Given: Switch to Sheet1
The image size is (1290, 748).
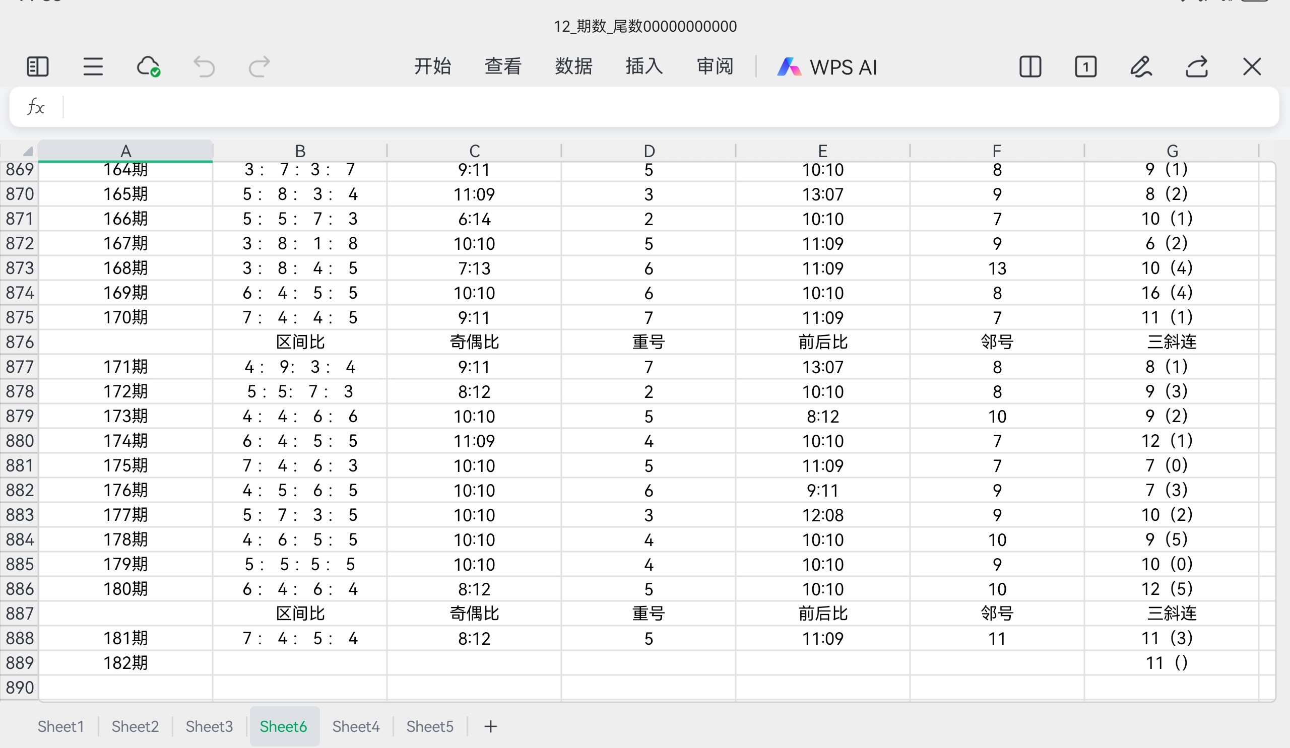Looking at the screenshot, I should pyautogui.click(x=61, y=726).
